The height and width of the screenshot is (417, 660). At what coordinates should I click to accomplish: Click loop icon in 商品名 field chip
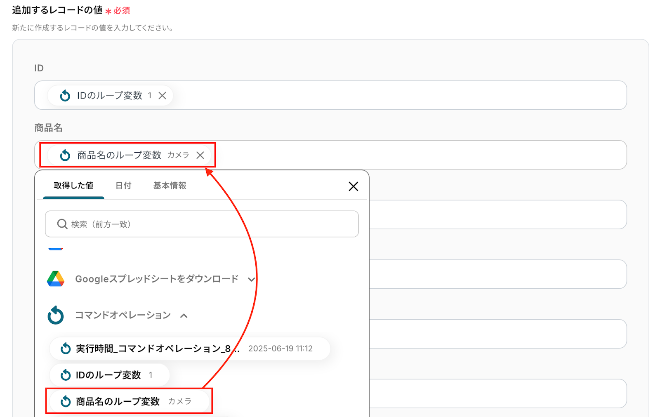point(65,155)
